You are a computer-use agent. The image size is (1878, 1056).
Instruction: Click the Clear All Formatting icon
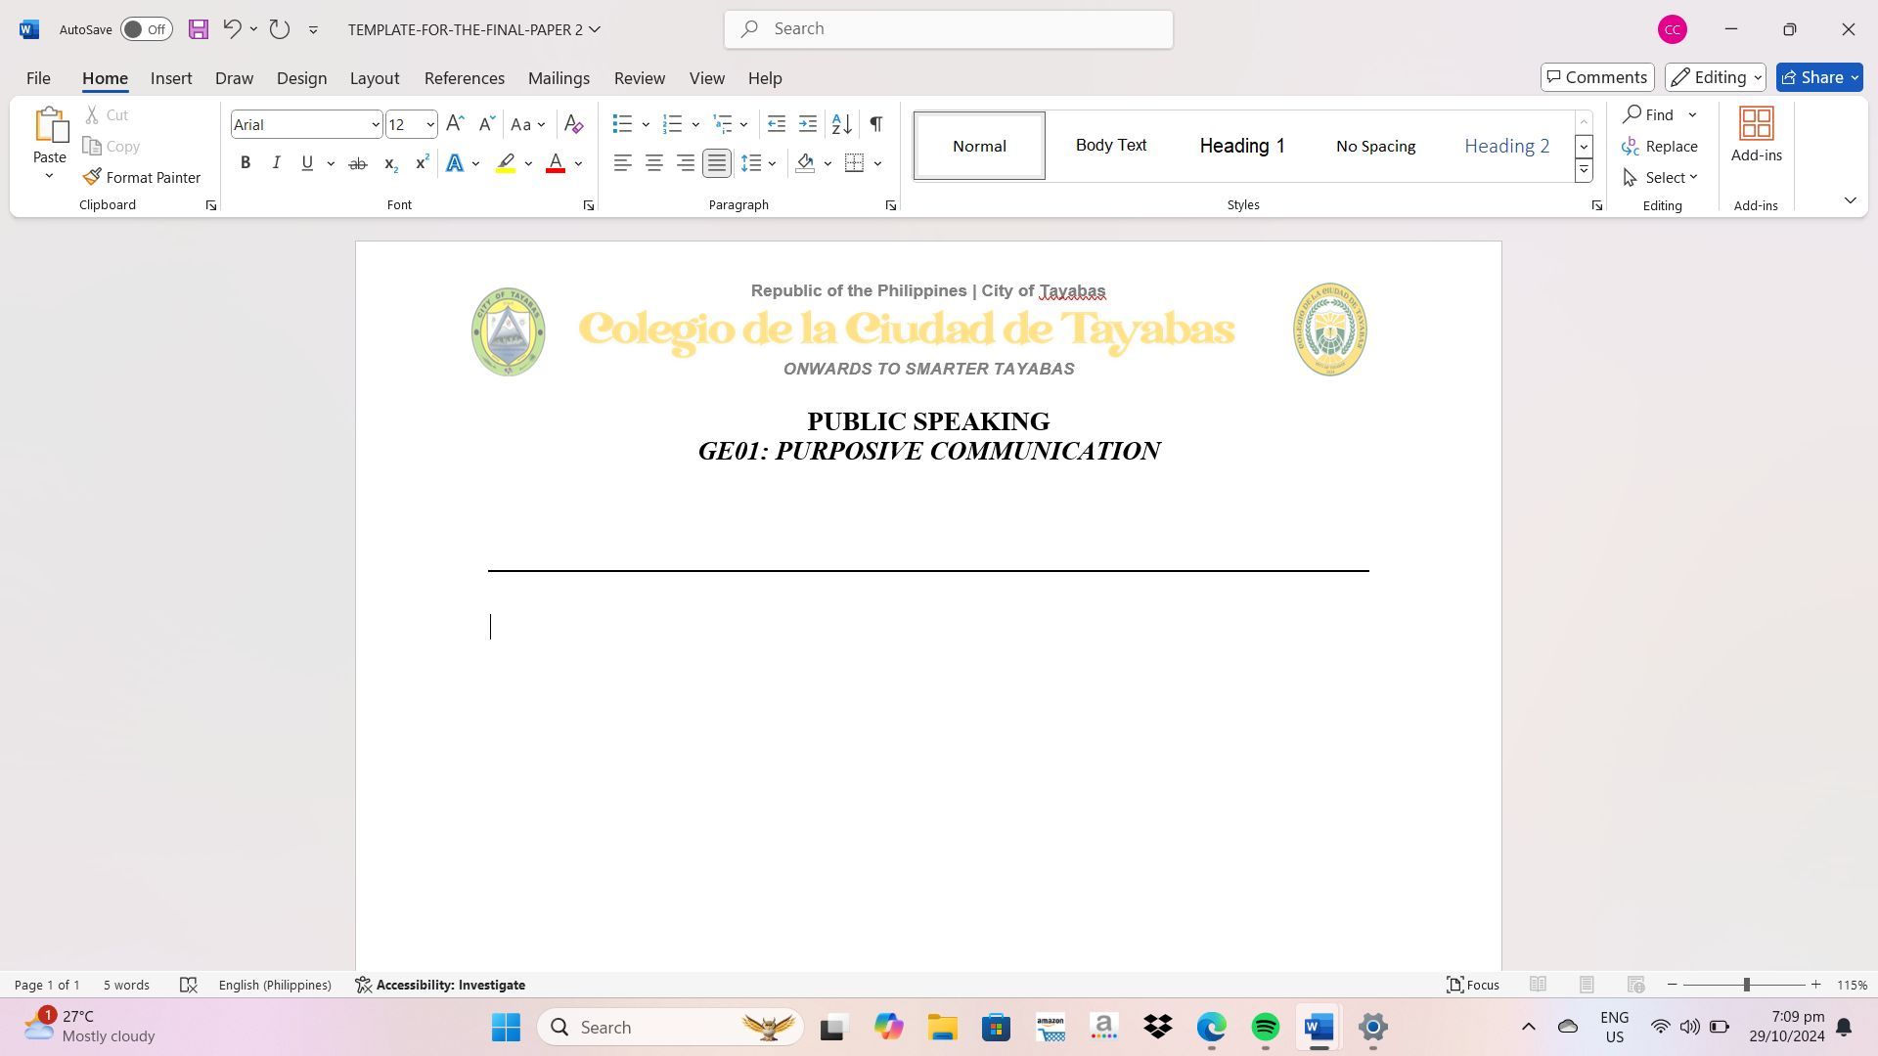[x=574, y=124]
